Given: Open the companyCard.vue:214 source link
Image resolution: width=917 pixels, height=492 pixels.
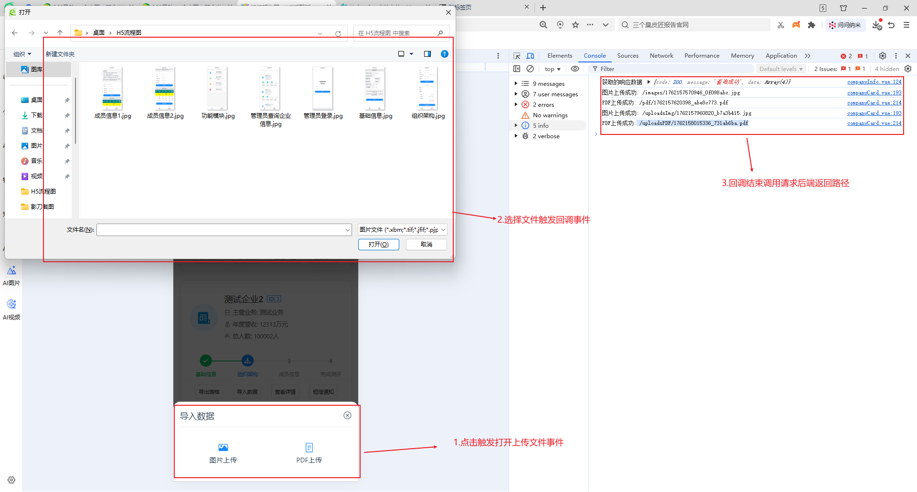Looking at the screenshot, I should (874, 102).
